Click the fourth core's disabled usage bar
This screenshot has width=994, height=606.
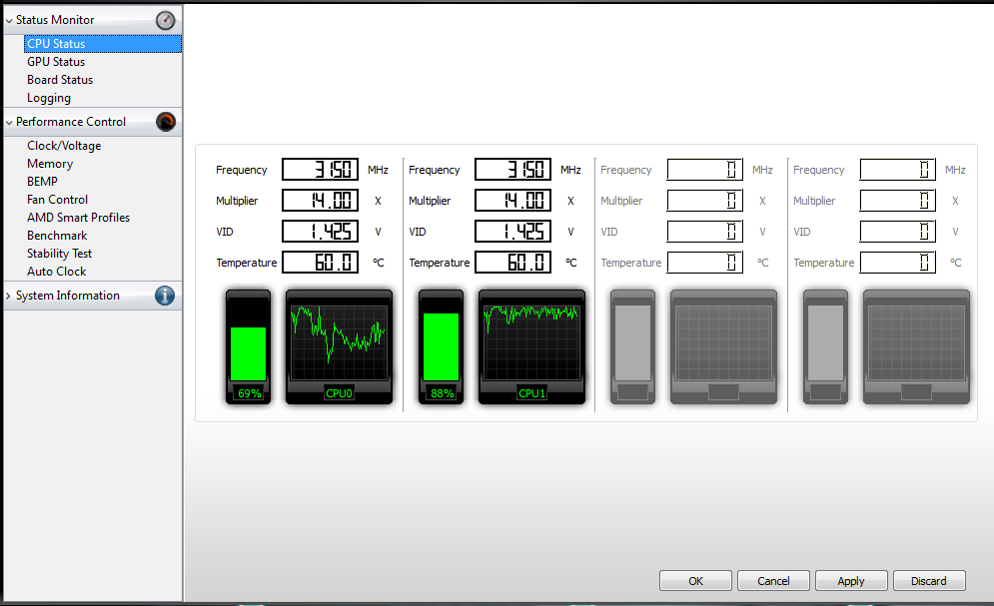point(825,346)
